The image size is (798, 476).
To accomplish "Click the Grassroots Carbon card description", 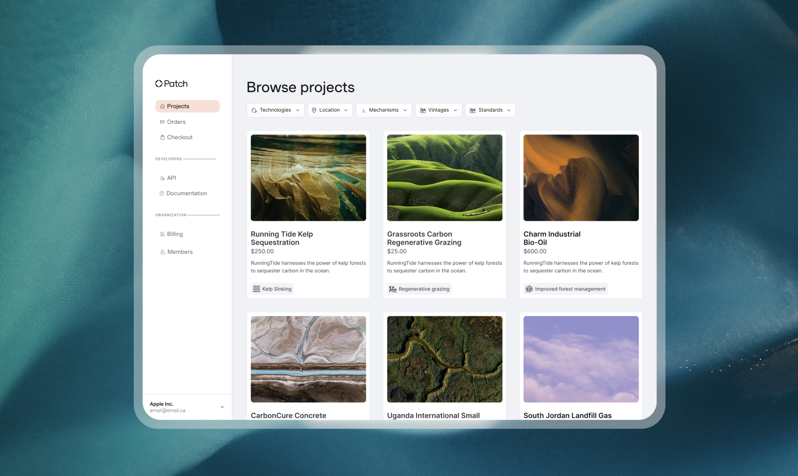I will coord(445,267).
